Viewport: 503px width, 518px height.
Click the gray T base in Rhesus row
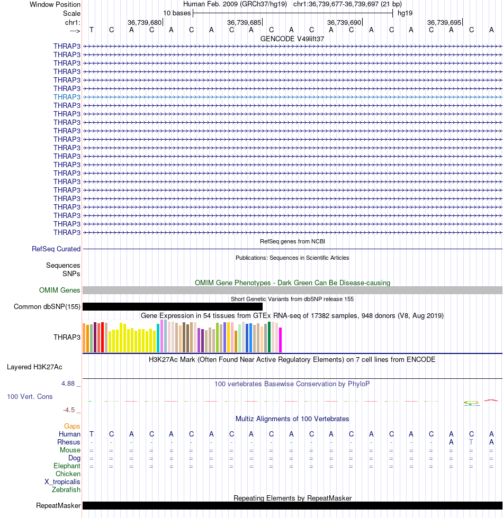click(x=472, y=442)
